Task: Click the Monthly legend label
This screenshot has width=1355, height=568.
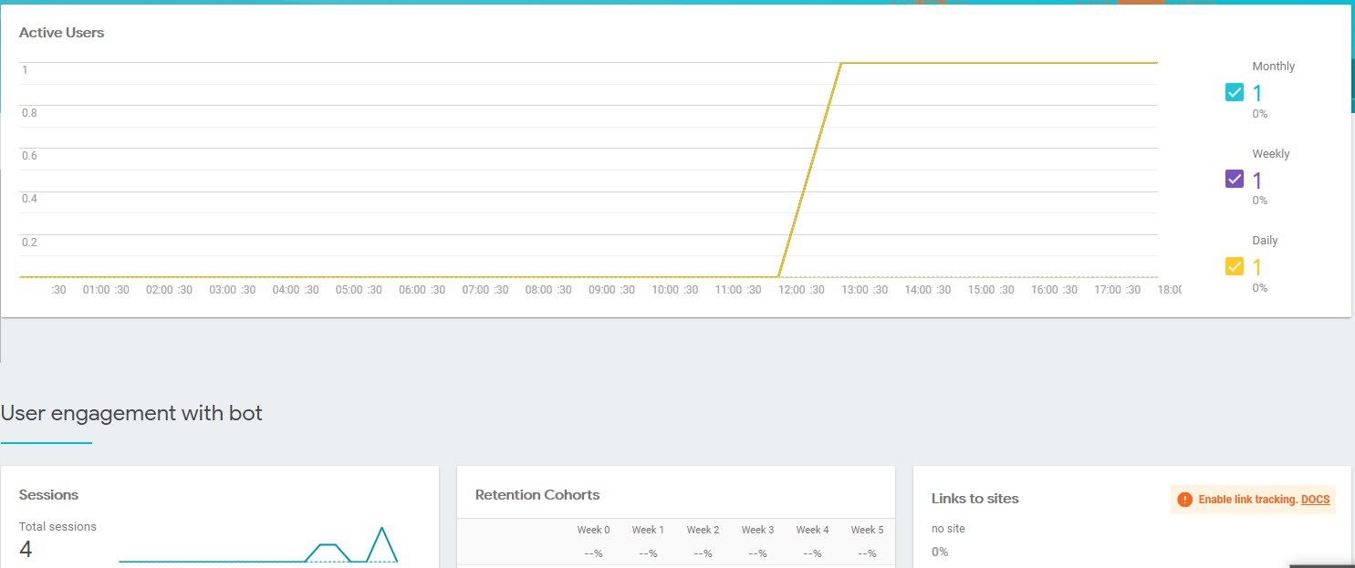Action: (1274, 67)
